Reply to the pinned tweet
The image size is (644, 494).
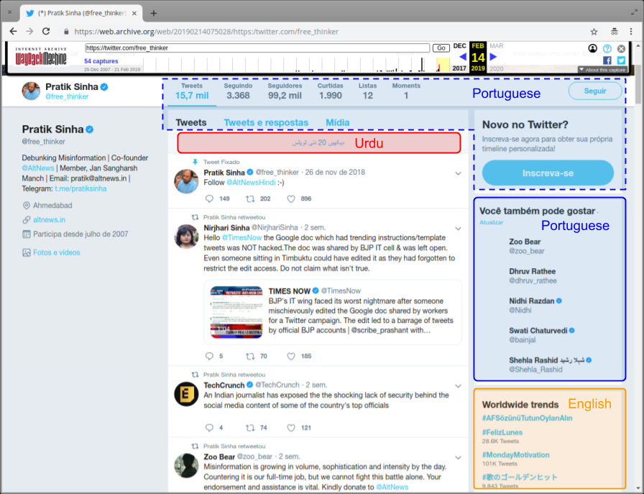(x=209, y=199)
